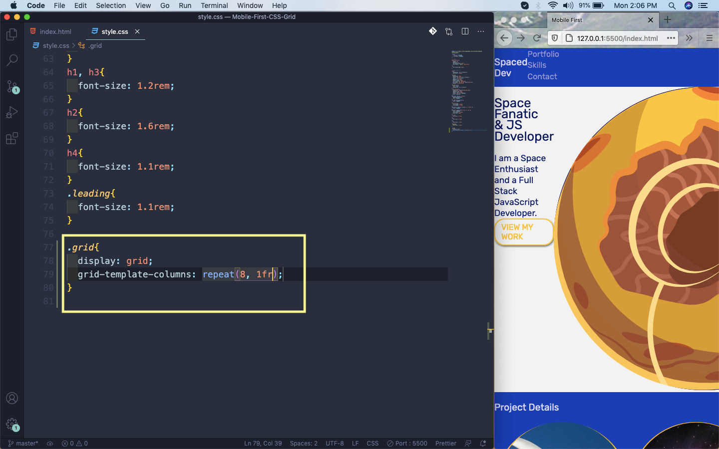Split the editor to the right
This screenshot has height=449, width=719.
tap(465, 31)
